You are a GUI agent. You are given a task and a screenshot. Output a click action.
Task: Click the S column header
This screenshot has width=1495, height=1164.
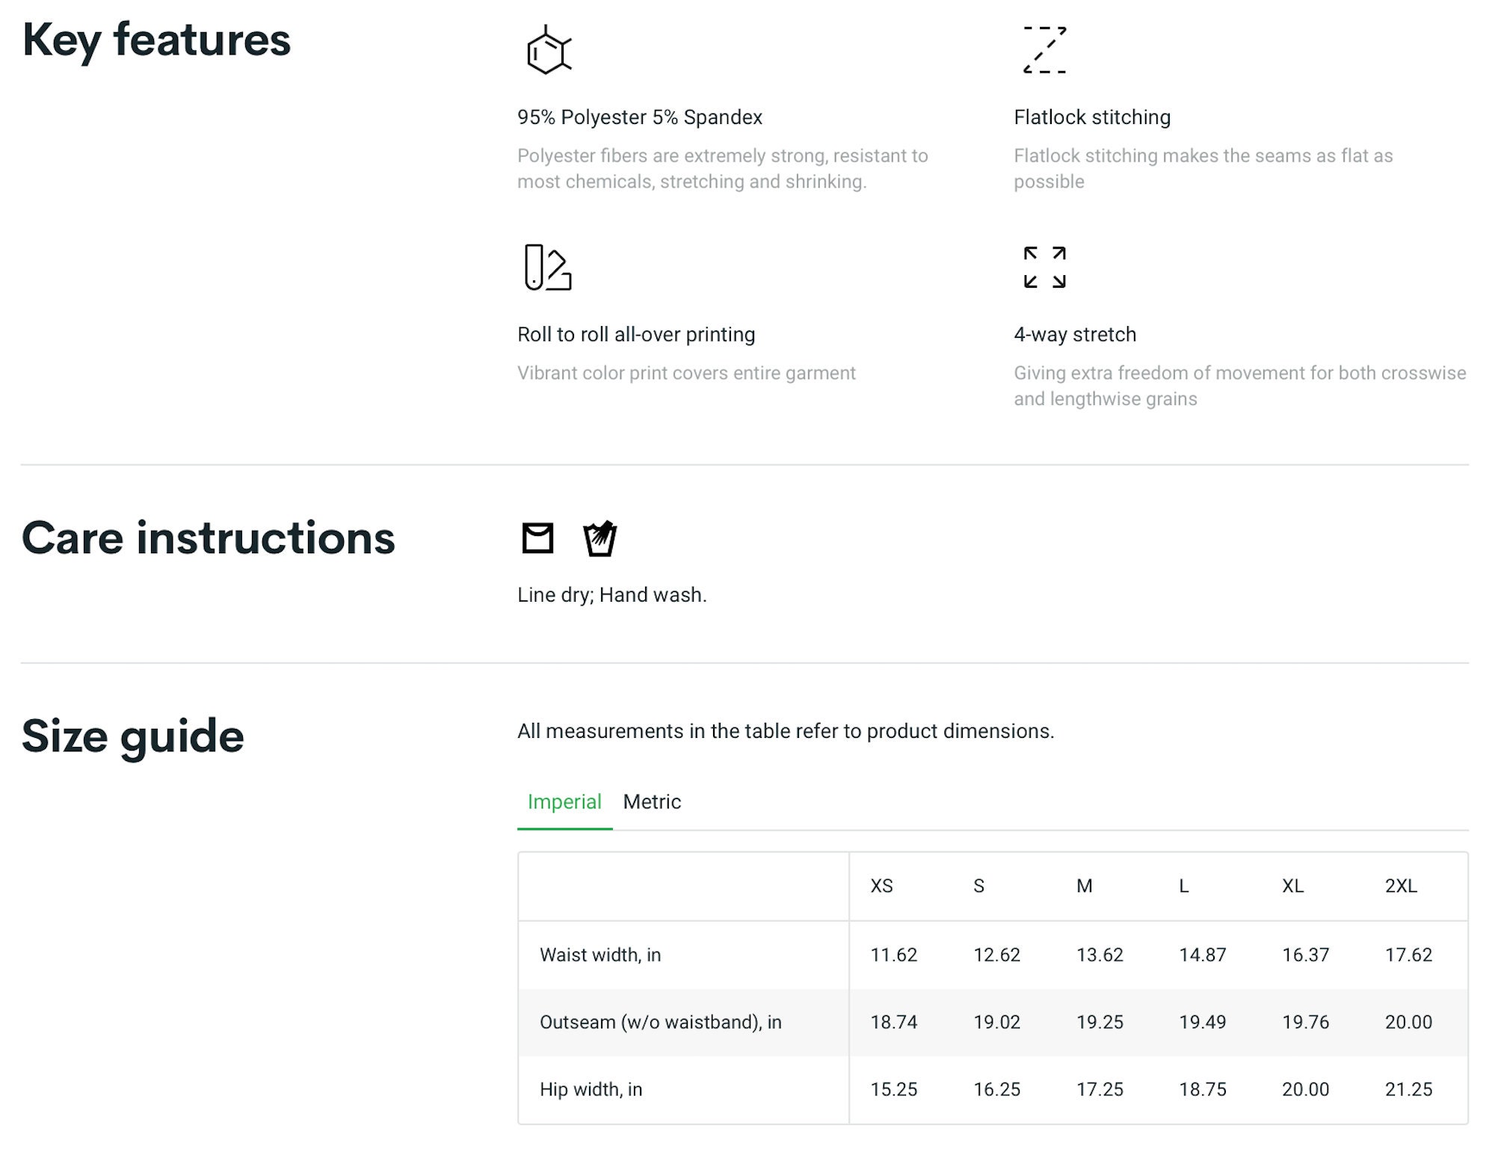click(978, 886)
